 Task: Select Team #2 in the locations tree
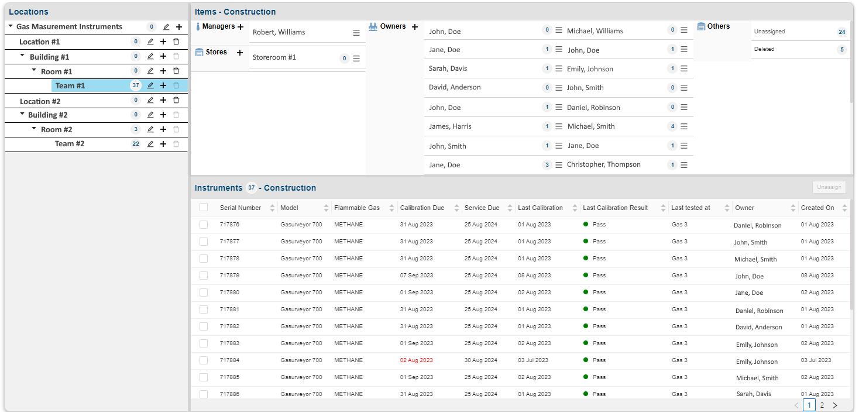[x=70, y=144]
